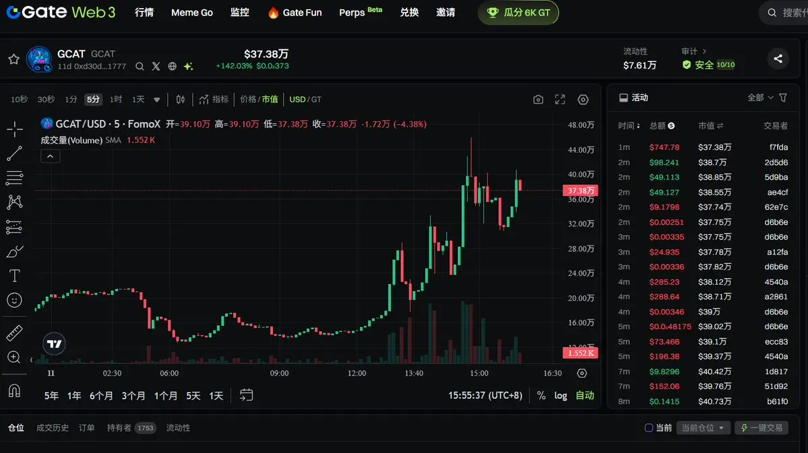Switch to the 持有者 tab
This screenshot has height=453, width=808.
pyautogui.click(x=131, y=428)
